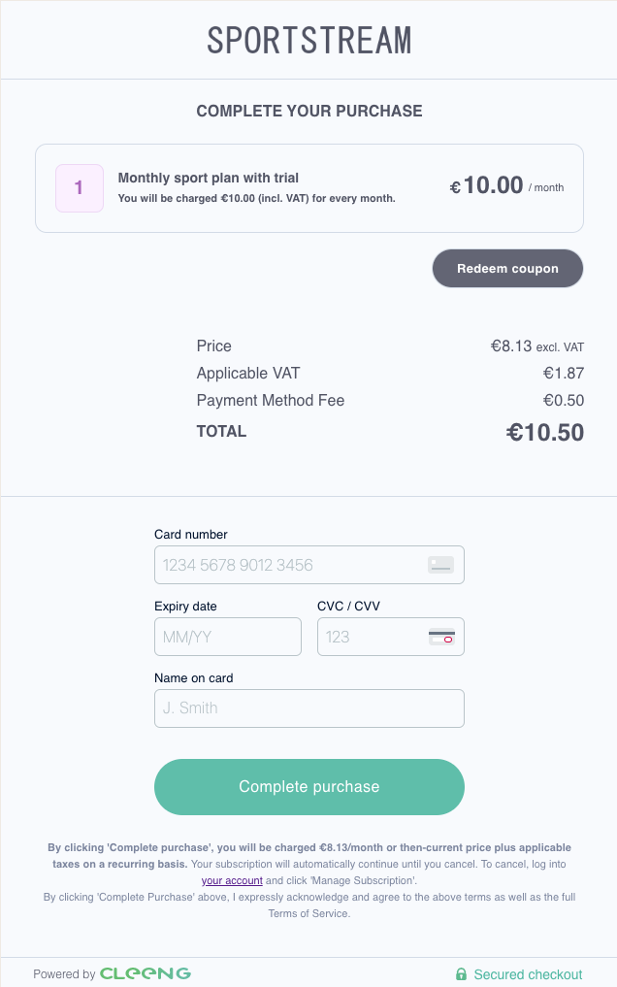Click the Secured checkout text
The width and height of the screenshot is (617, 987).
click(x=528, y=974)
